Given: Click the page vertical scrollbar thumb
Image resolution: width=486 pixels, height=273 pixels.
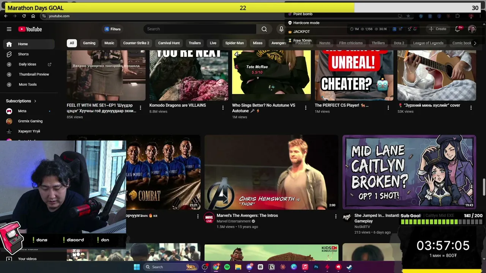Looking at the screenshot, I should pos(484,188).
